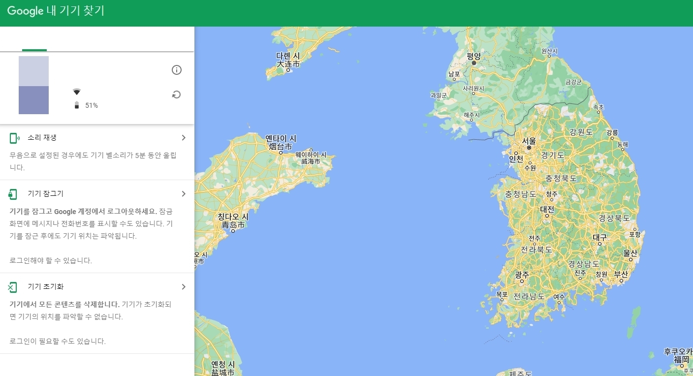Screen dimensions: 693x376
Task: Click the 기기 잠그기 lock device entry
Action: click(x=42, y=193)
